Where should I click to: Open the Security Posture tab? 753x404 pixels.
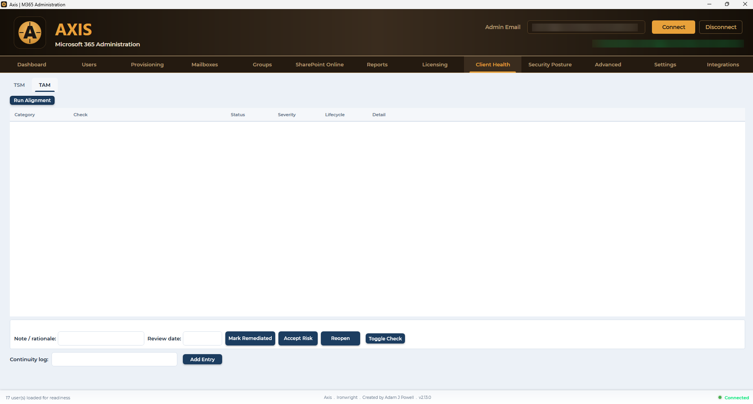click(550, 64)
